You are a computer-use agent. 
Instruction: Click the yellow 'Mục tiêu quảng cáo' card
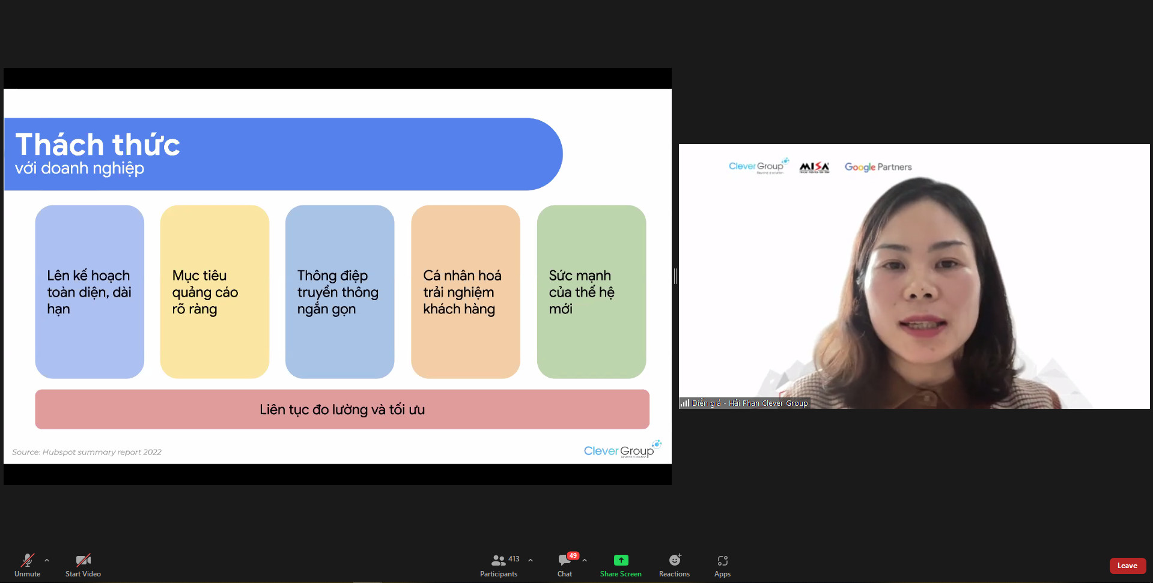coord(214,292)
